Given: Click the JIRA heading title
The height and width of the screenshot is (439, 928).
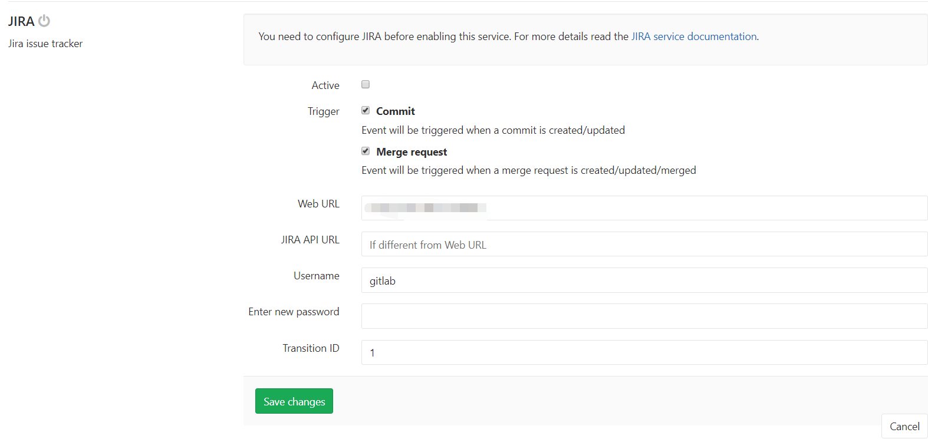Looking at the screenshot, I should (x=18, y=21).
